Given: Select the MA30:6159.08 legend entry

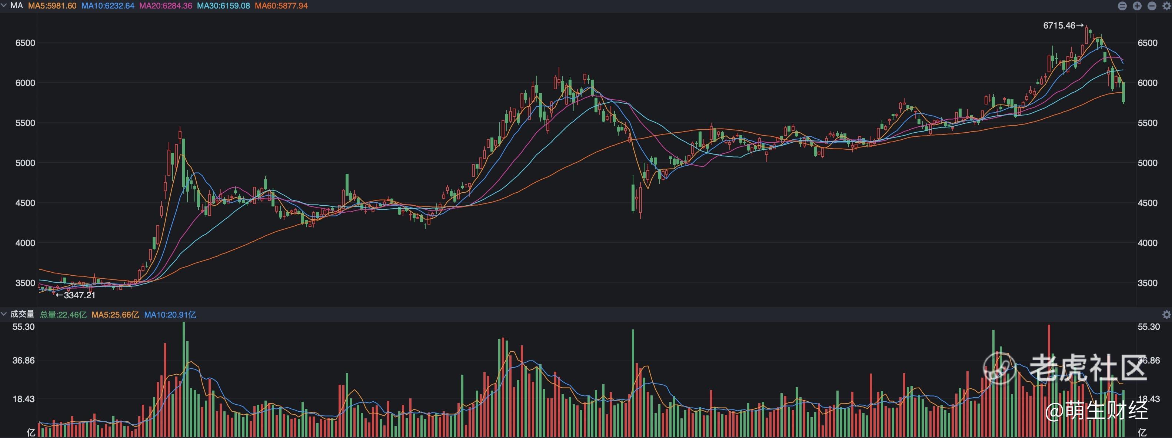Looking at the screenshot, I should pyautogui.click(x=223, y=6).
